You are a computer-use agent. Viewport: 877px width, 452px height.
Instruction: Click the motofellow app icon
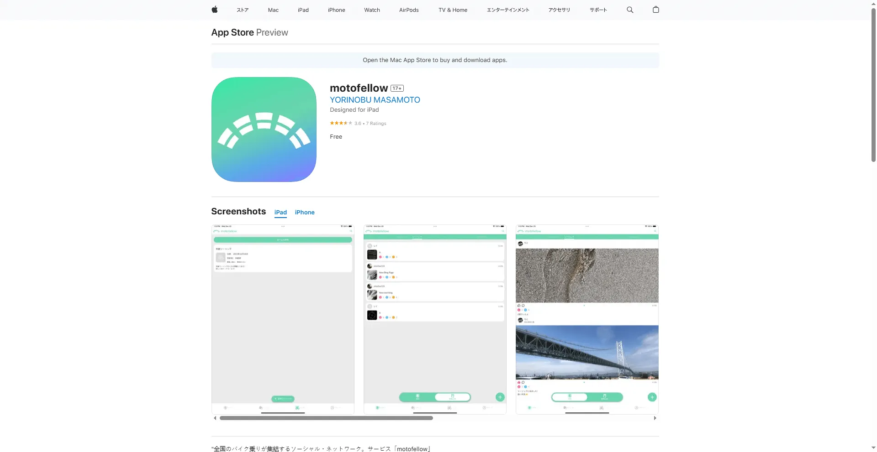(264, 130)
